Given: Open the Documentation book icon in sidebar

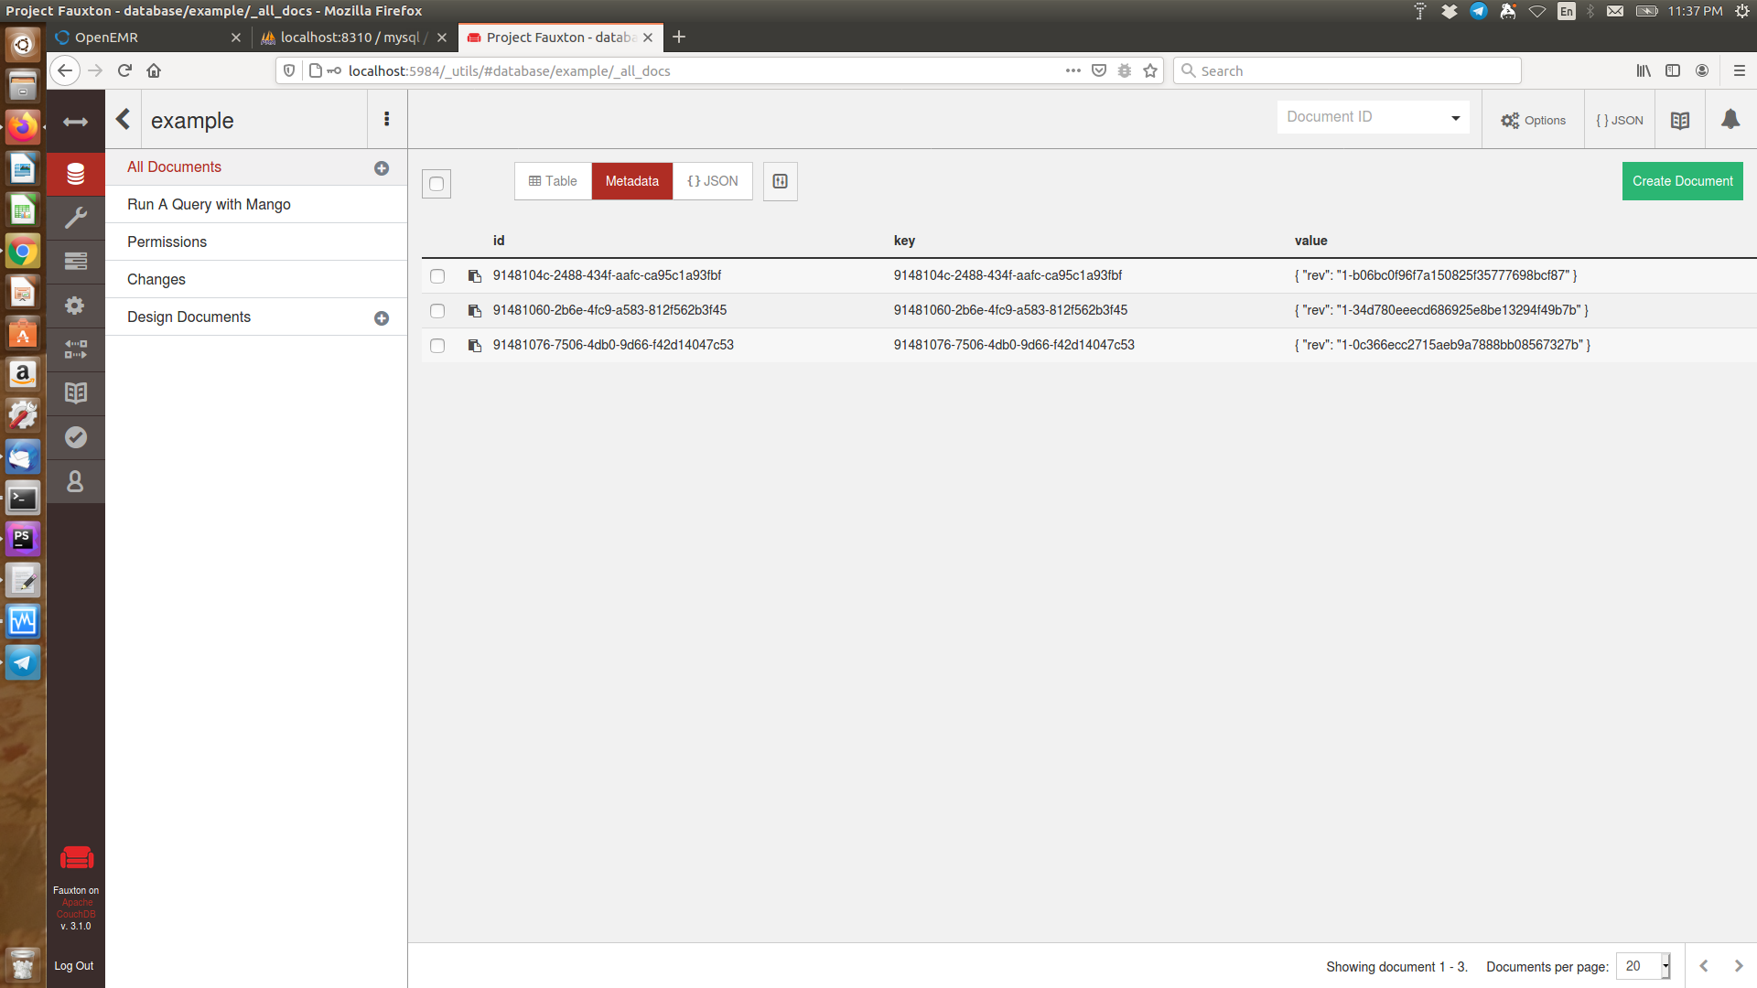Looking at the screenshot, I should pyautogui.click(x=75, y=393).
